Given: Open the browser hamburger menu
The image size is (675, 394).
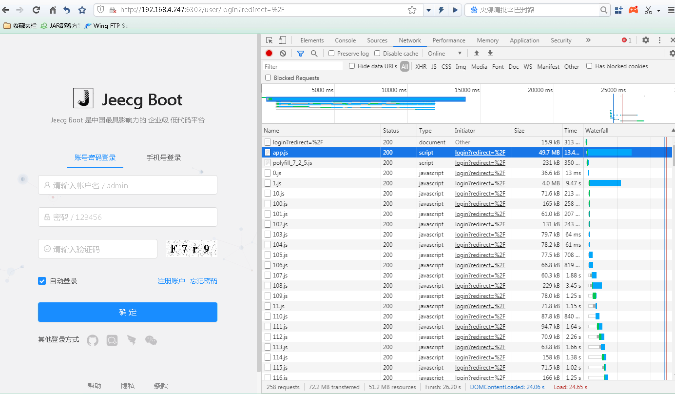Looking at the screenshot, I should coord(670,10).
